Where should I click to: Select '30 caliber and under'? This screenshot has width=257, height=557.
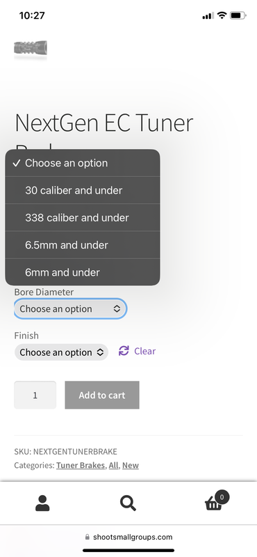[83, 190]
